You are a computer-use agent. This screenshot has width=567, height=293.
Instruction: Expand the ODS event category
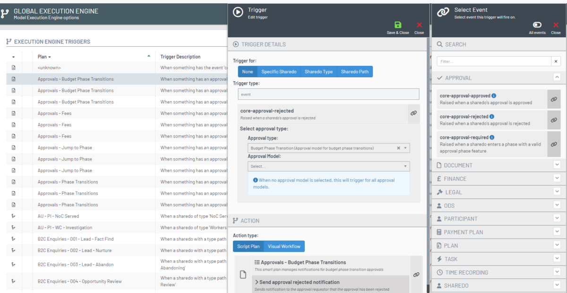click(557, 205)
